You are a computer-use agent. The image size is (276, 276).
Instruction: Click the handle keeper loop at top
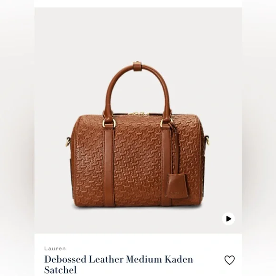138,66
